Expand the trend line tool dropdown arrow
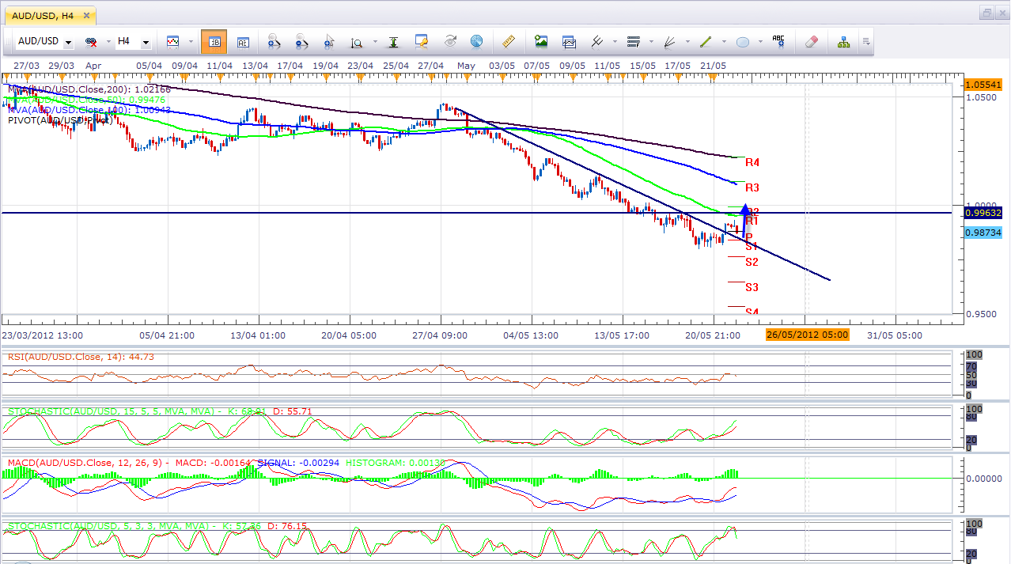The width and height of the screenshot is (1011, 564). pyautogui.click(x=723, y=42)
